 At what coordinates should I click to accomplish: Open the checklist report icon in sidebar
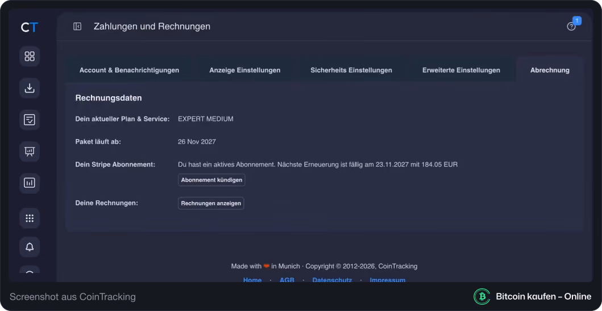pos(30,120)
